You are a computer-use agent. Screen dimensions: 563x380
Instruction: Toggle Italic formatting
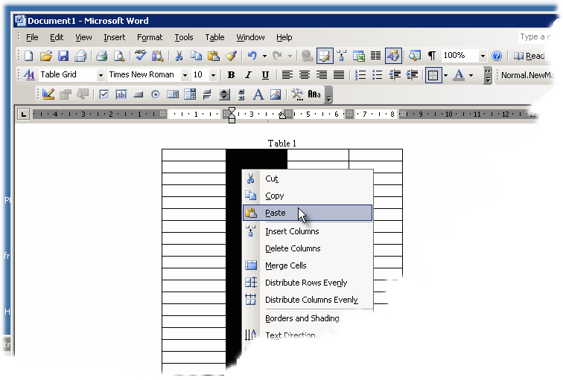pyautogui.click(x=248, y=75)
